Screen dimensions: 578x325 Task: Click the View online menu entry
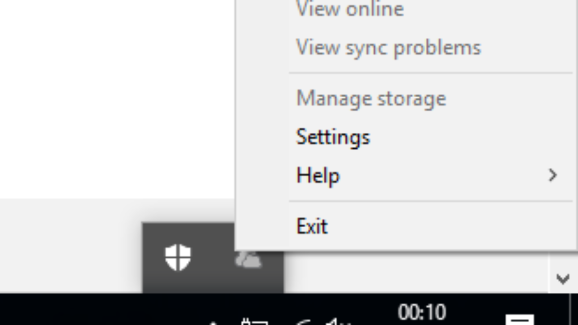click(350, 9)
